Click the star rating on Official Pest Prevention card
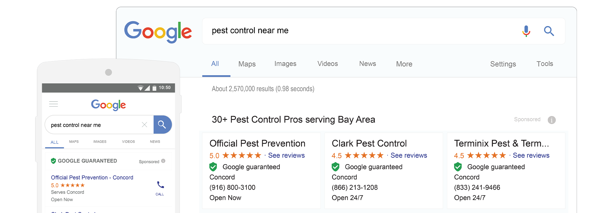 click(x=242, y=155)
